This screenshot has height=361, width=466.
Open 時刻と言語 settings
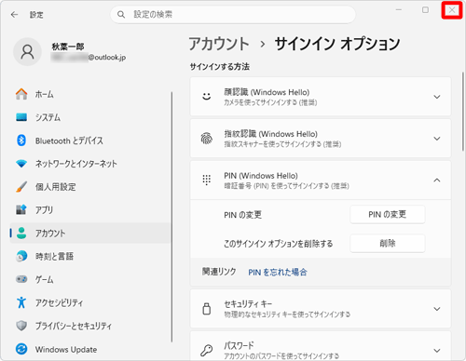click(90, 256)
